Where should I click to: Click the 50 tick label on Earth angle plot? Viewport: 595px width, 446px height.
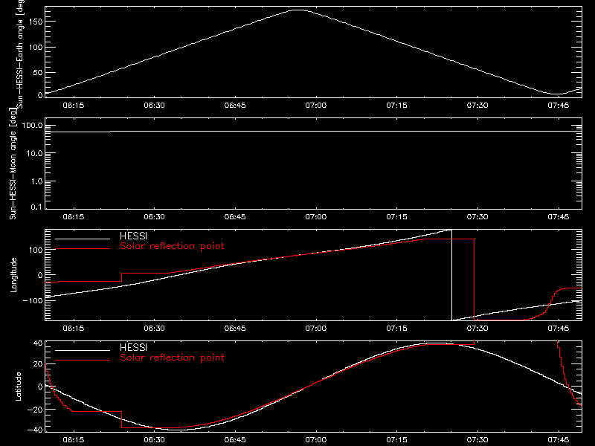(38, 72)
